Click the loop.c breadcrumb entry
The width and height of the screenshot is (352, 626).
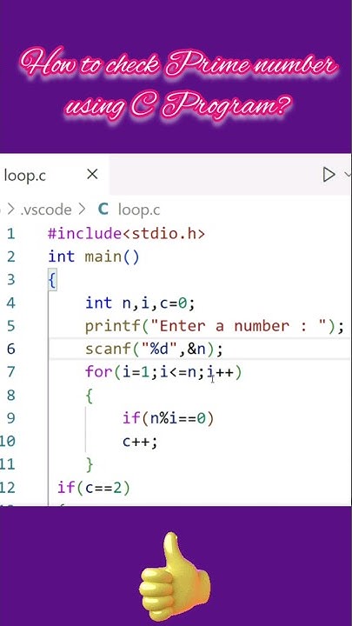point(139,210)
